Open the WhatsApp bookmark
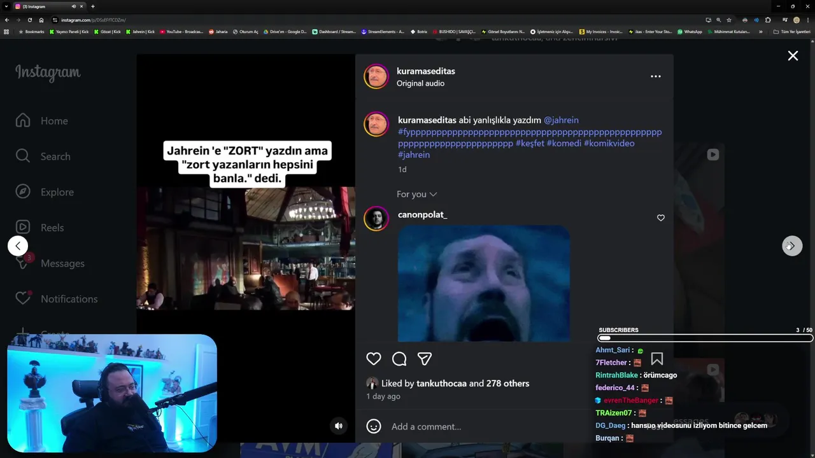This screenshot has height=458, width=815. [690, 32]
